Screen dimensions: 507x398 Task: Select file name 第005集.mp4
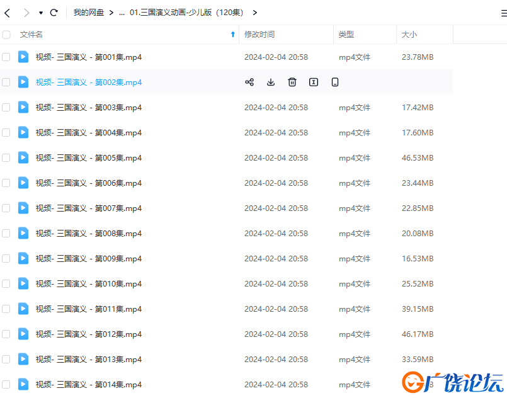click(89, 158)
